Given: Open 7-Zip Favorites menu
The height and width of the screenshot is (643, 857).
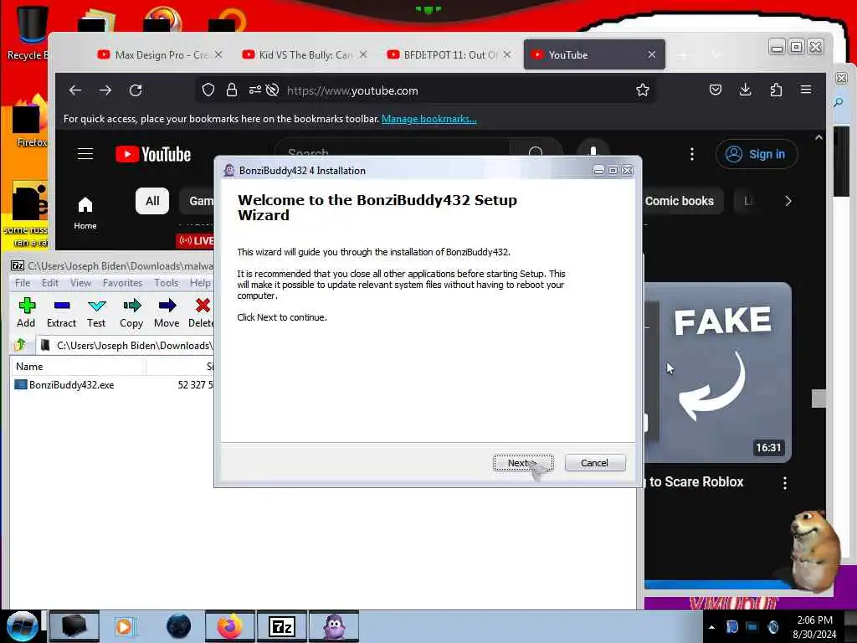Looking at the screenshot, I should (x=122, y=283).
